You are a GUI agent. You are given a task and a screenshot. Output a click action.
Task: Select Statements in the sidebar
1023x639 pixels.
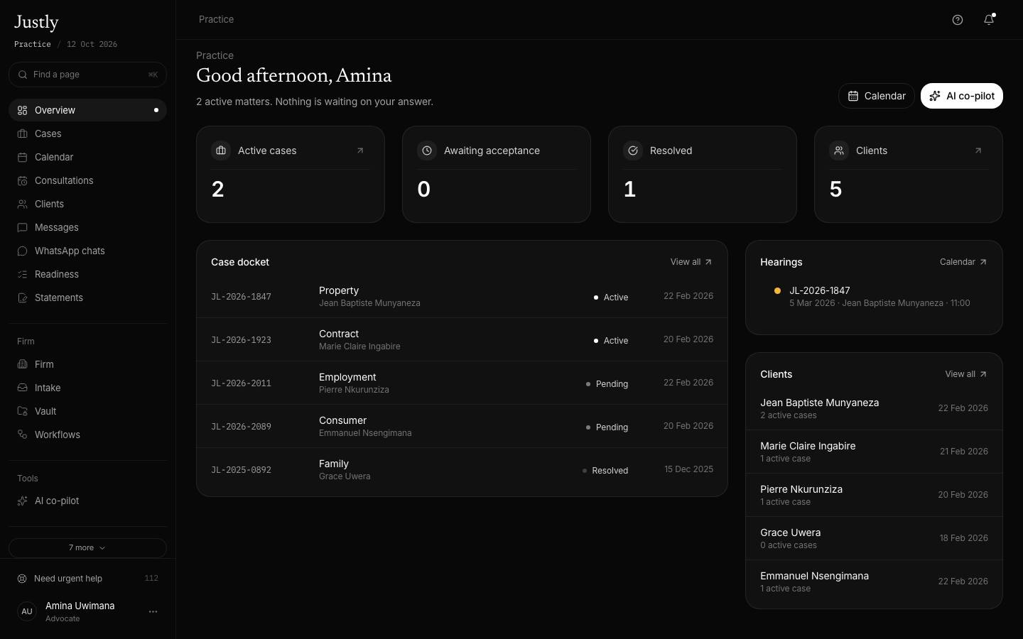click(x=87, y=297)
